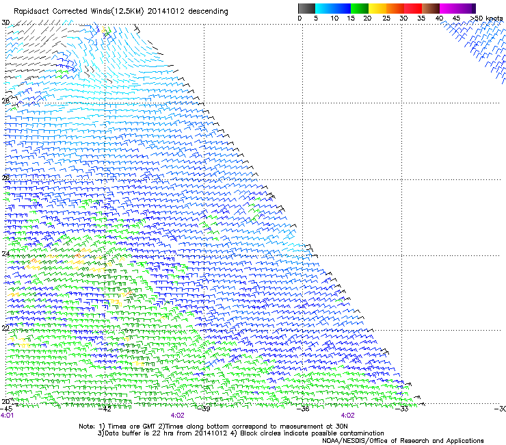506x445 pixels.
Task: Click the latitude label '26' on the left axis
Action: (5, 177)
